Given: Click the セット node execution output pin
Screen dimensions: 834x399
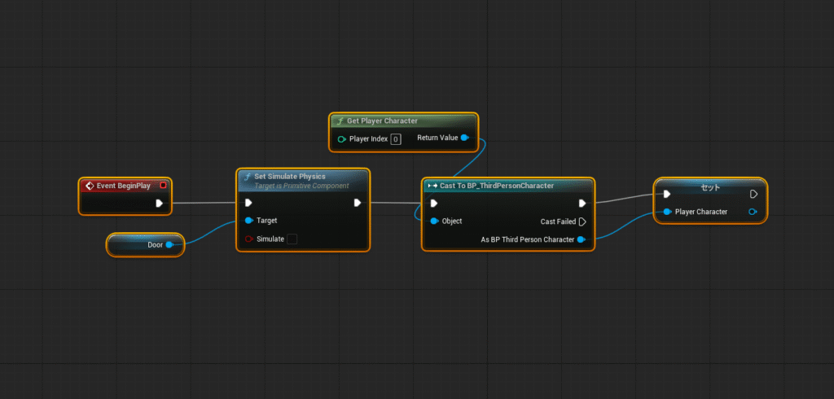Looking at the screenshot, I should click(x=753, y=194).
